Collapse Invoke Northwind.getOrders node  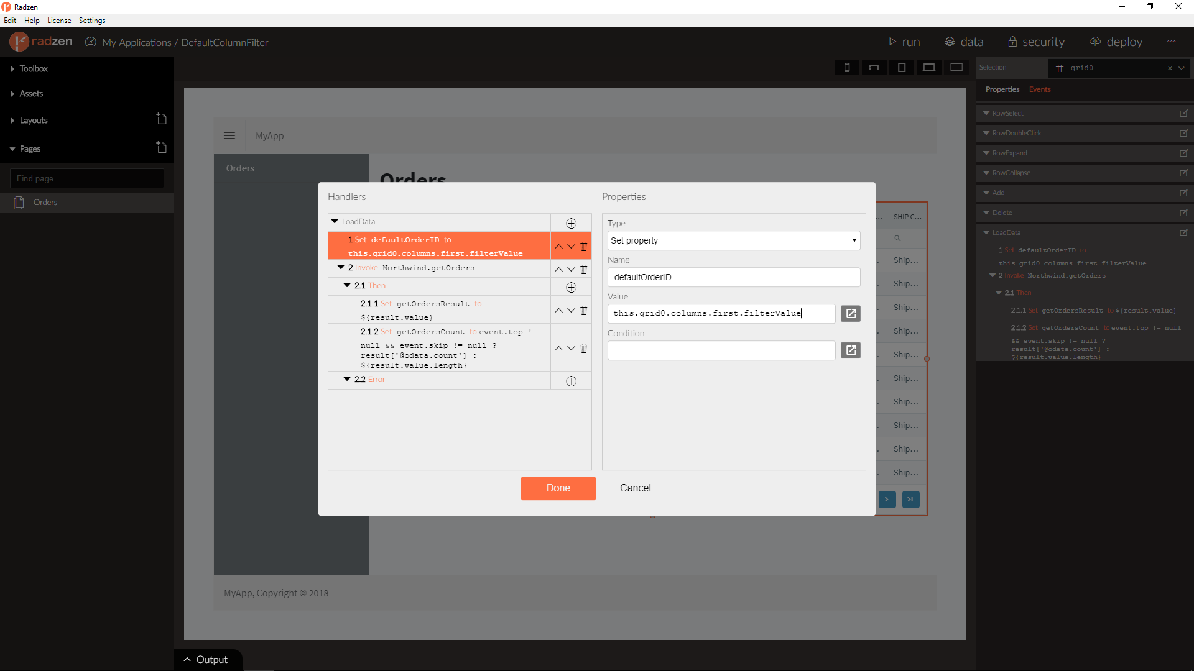click(341, 267)
